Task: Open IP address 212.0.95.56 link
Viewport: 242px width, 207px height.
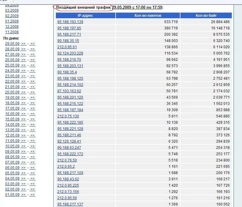Action: point(67,198)
